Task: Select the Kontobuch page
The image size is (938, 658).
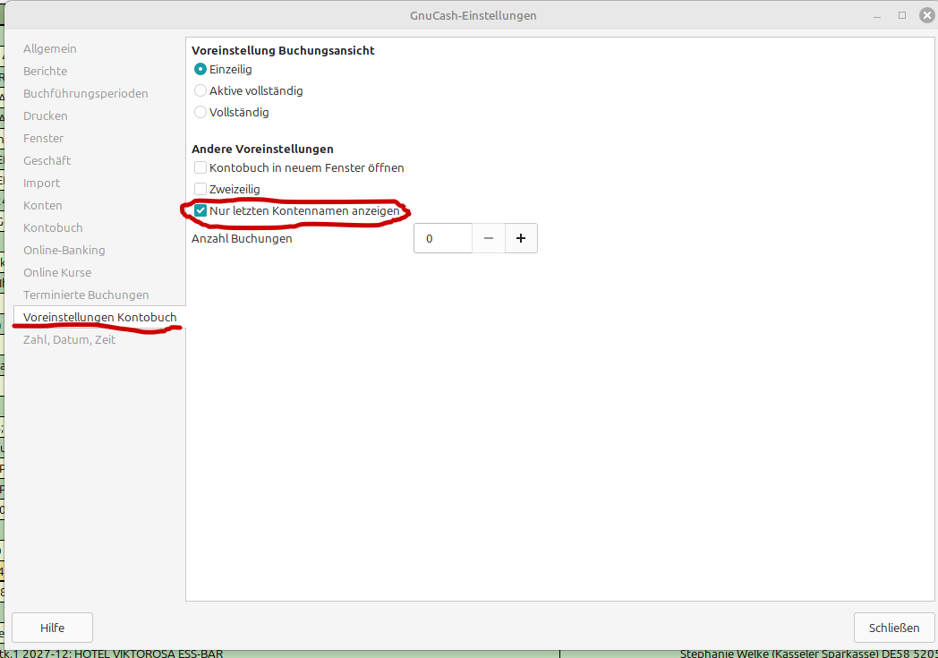Action: pos(53,228)
